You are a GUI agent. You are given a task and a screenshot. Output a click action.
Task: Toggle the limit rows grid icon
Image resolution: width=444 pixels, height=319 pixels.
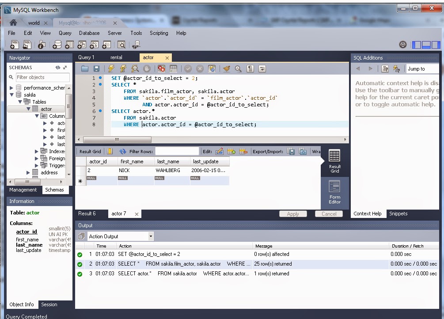coord(173,68)
